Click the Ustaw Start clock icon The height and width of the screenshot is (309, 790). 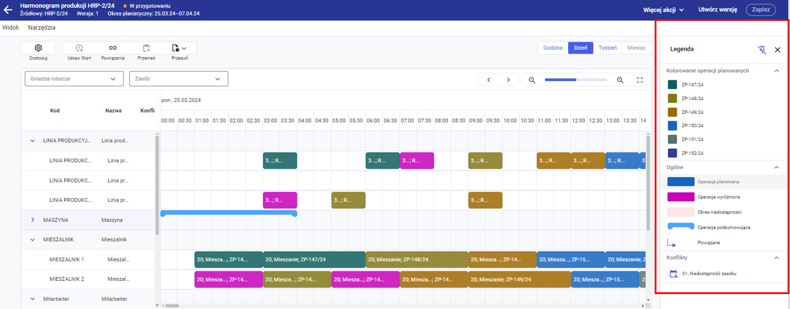(79, 48)
